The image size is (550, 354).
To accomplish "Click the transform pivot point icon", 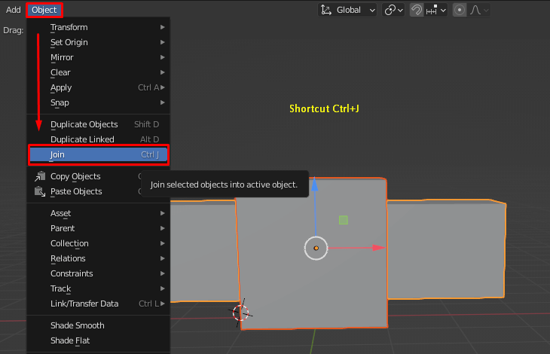I will (390, 10).
